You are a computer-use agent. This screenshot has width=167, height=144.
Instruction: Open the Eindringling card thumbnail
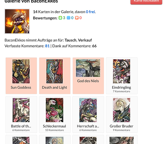tap(121, 71)
